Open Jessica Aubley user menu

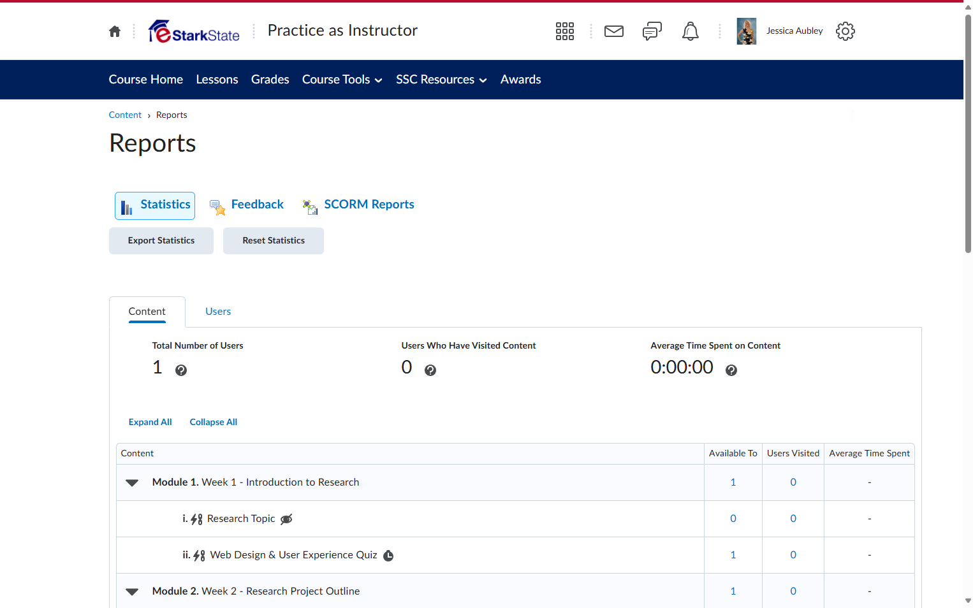pos(794,31)
